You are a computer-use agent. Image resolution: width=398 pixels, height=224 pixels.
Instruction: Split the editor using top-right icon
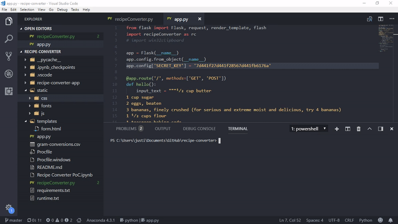coord(381,19)
